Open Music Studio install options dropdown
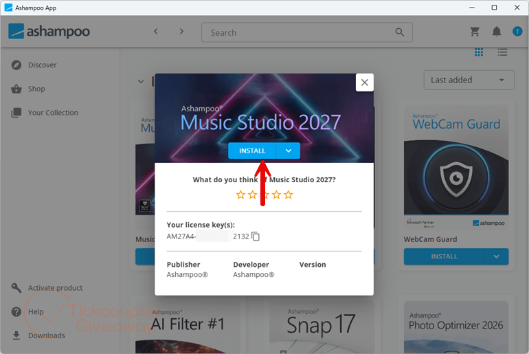The width and height of the screenshot is (529, 354). point(289,151)
